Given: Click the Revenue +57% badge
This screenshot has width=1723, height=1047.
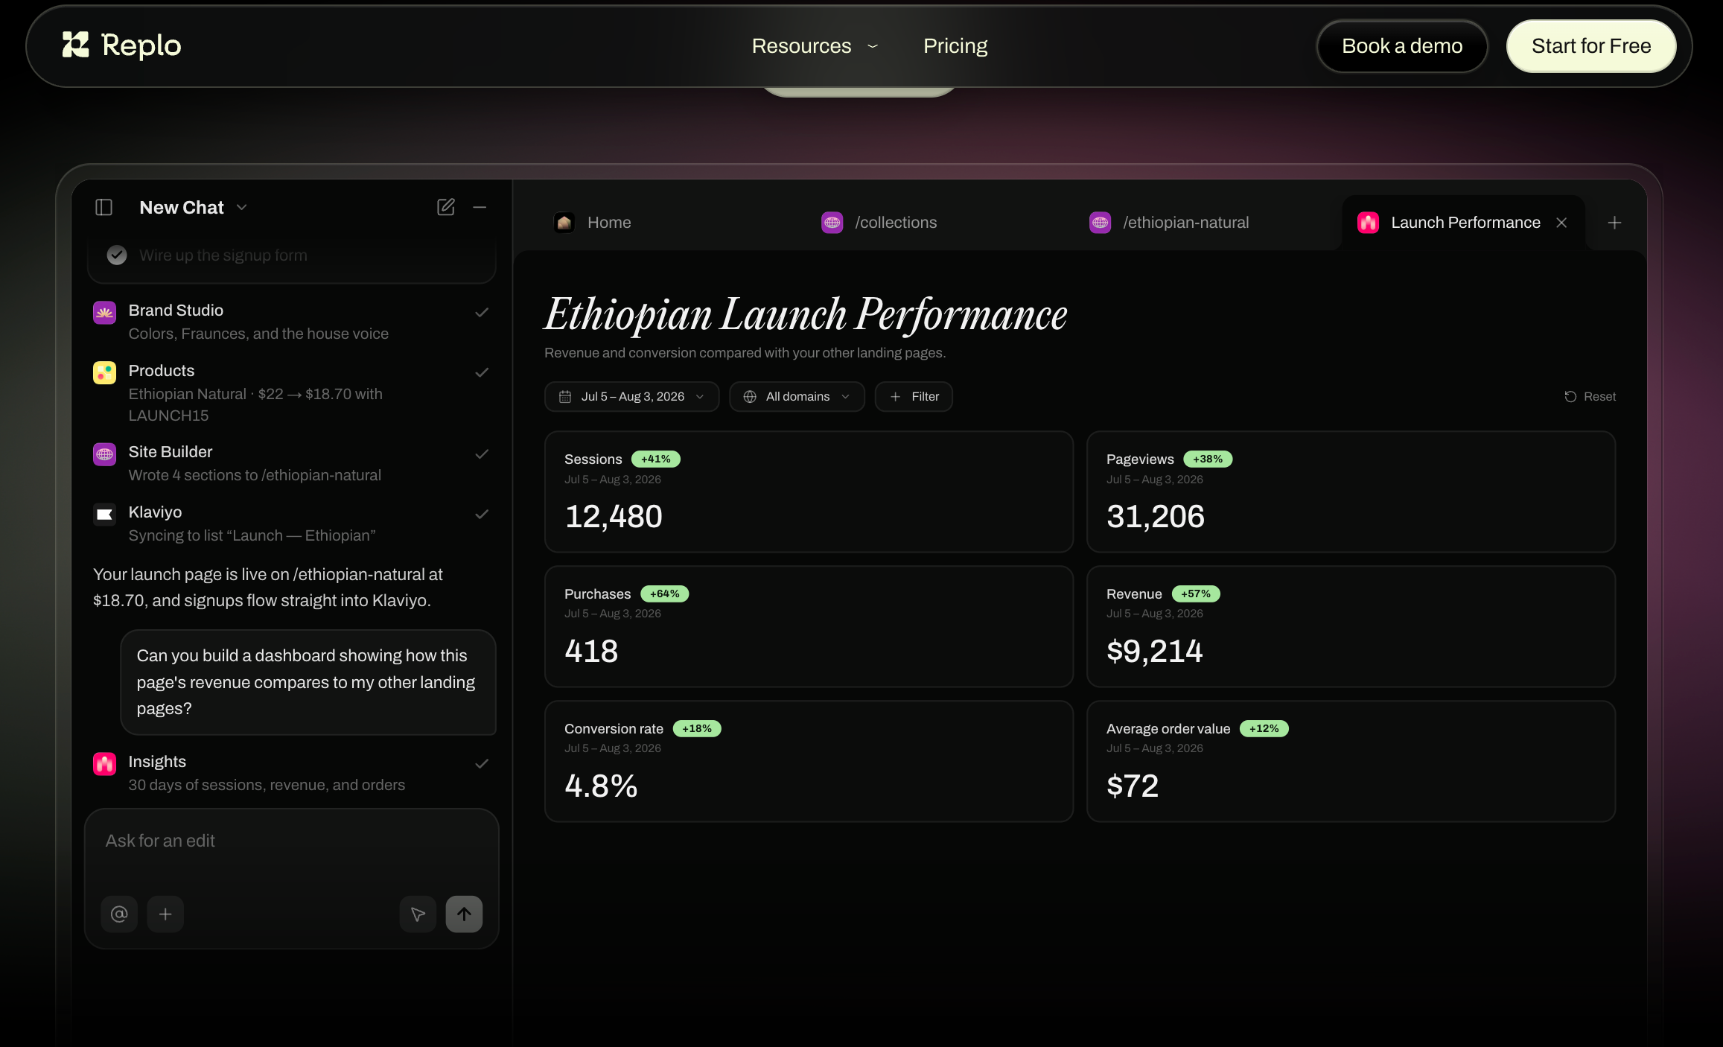Looking at the screenshot, I should click(x=1196, y=594).
